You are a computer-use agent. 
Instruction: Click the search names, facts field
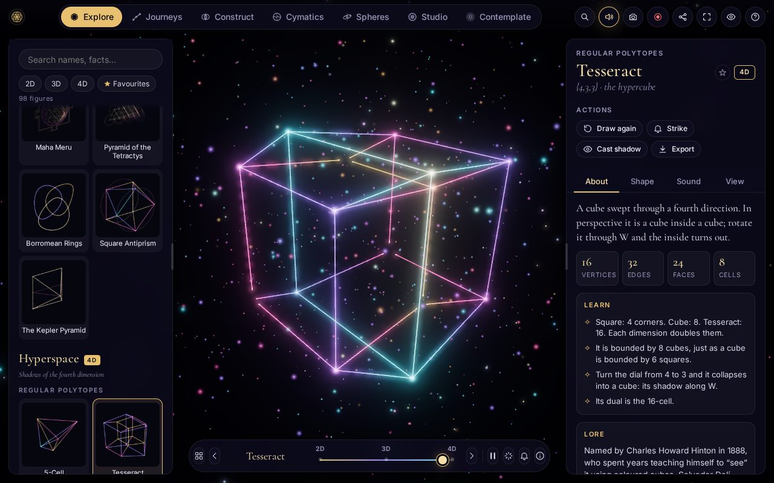91,60
